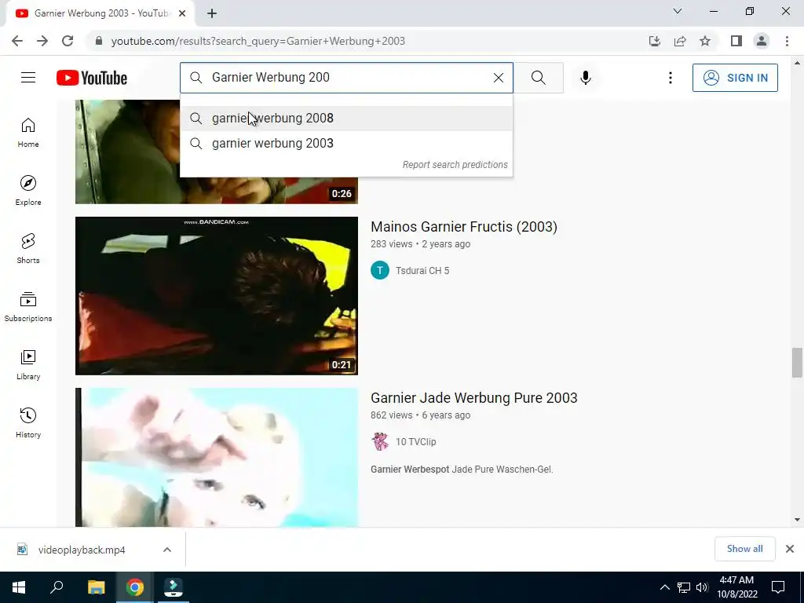
Task: Start voice search with the microphone icon
Action: point(586,78)
